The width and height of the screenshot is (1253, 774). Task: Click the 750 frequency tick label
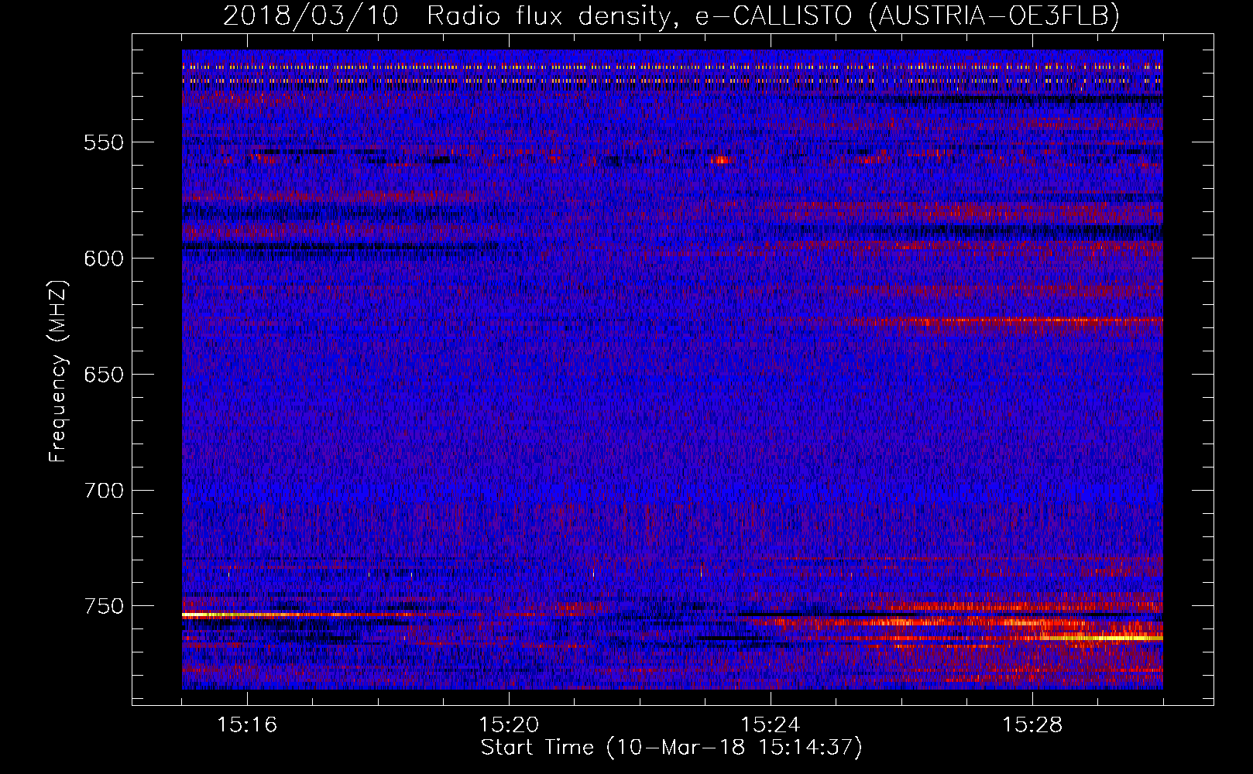tap(104, 606)
